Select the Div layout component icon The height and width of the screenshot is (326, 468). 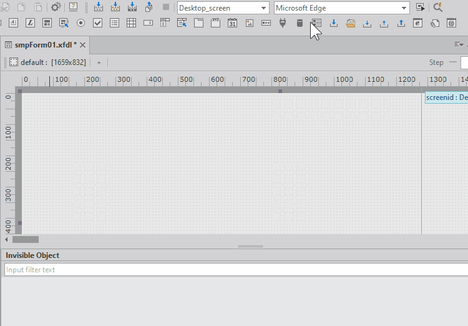point(47,23)
